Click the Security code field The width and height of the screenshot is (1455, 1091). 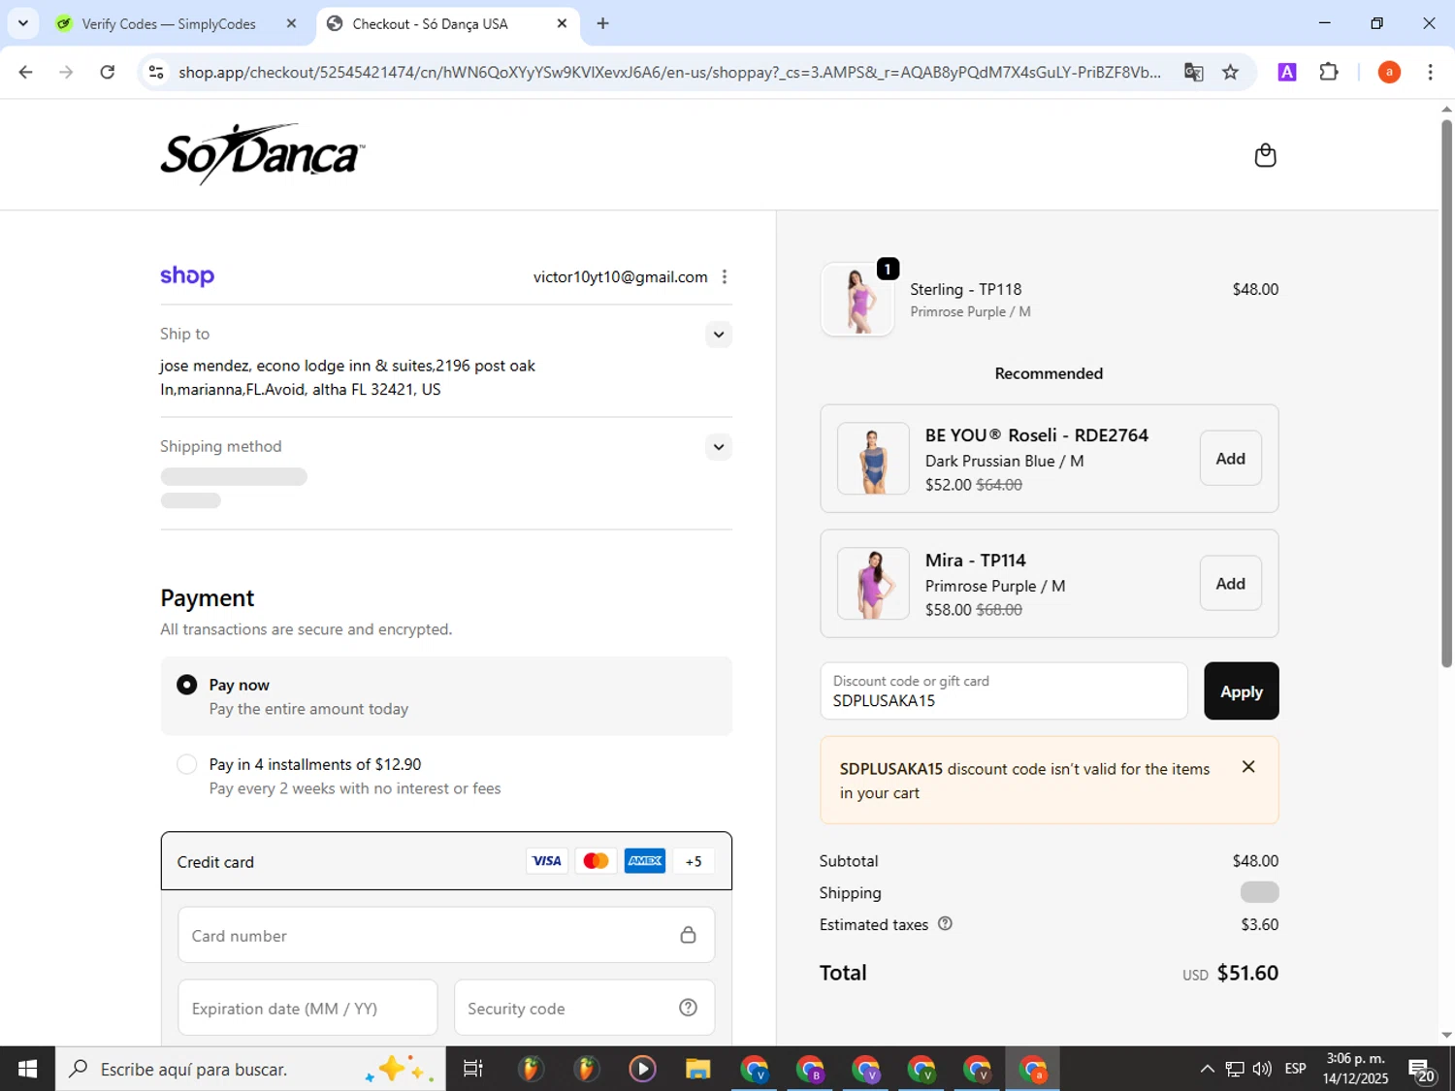[584, 1008]
